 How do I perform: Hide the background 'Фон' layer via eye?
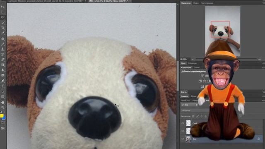click(183, 139)
